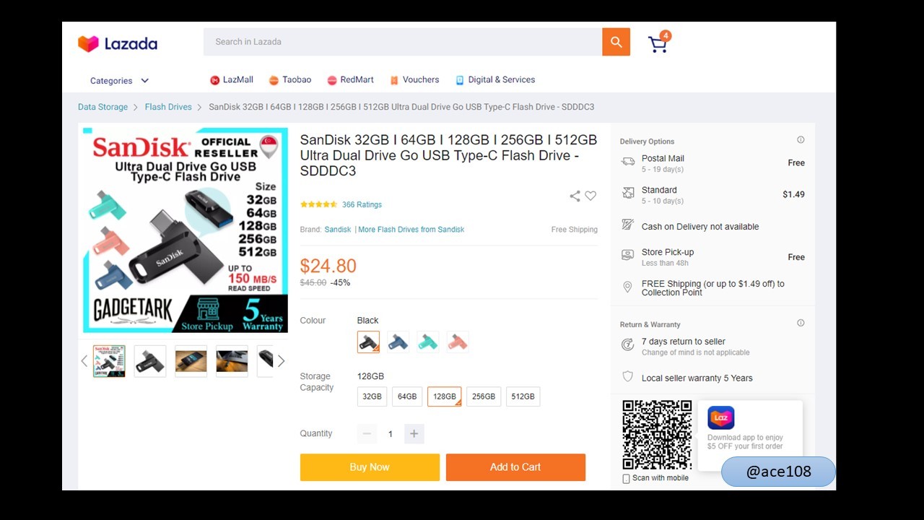Click the collection point location pin icon
This screenshot has width=924, height=520.
[x=627, y=287]
